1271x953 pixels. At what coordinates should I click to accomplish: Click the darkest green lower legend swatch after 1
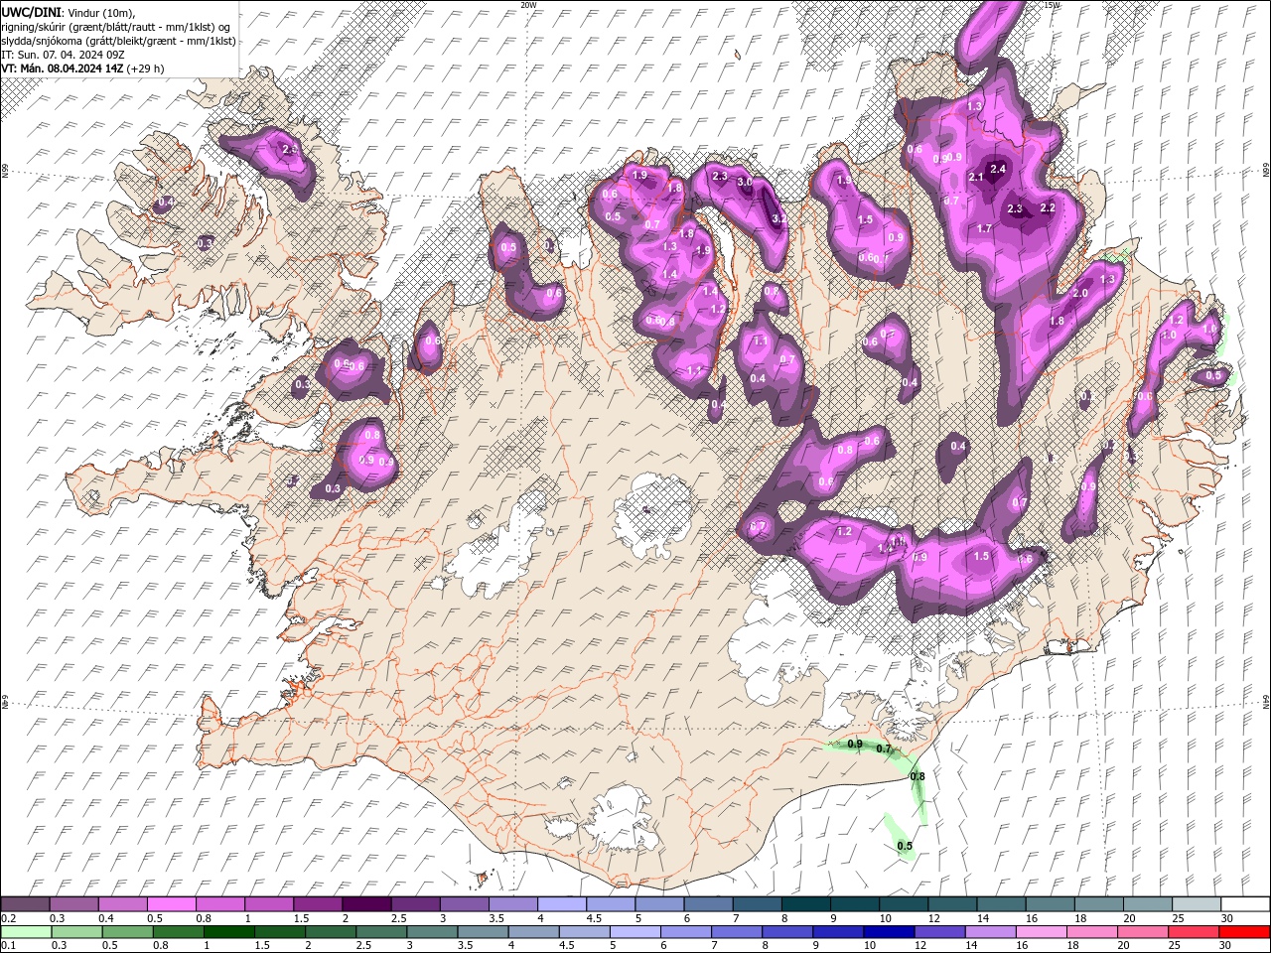(228, 932)
